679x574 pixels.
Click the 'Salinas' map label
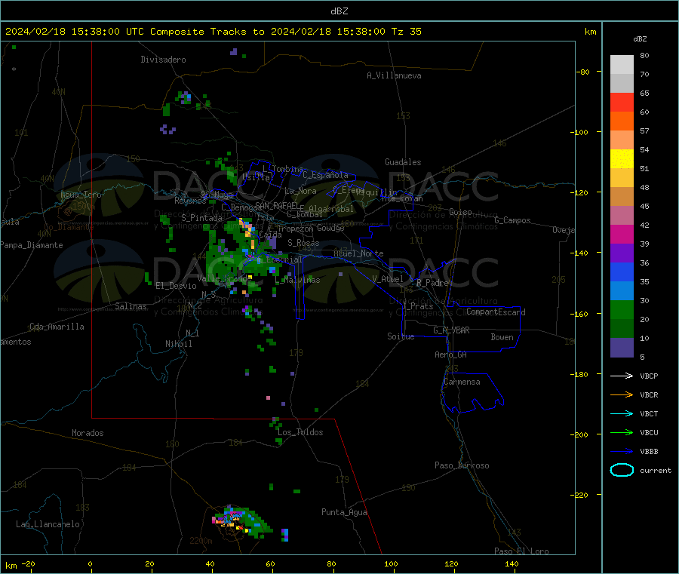coord(131,306)
